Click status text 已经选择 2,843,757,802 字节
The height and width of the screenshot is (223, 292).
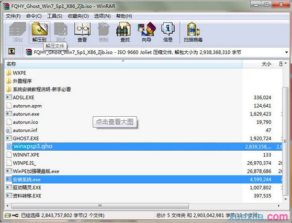(52, 216)
